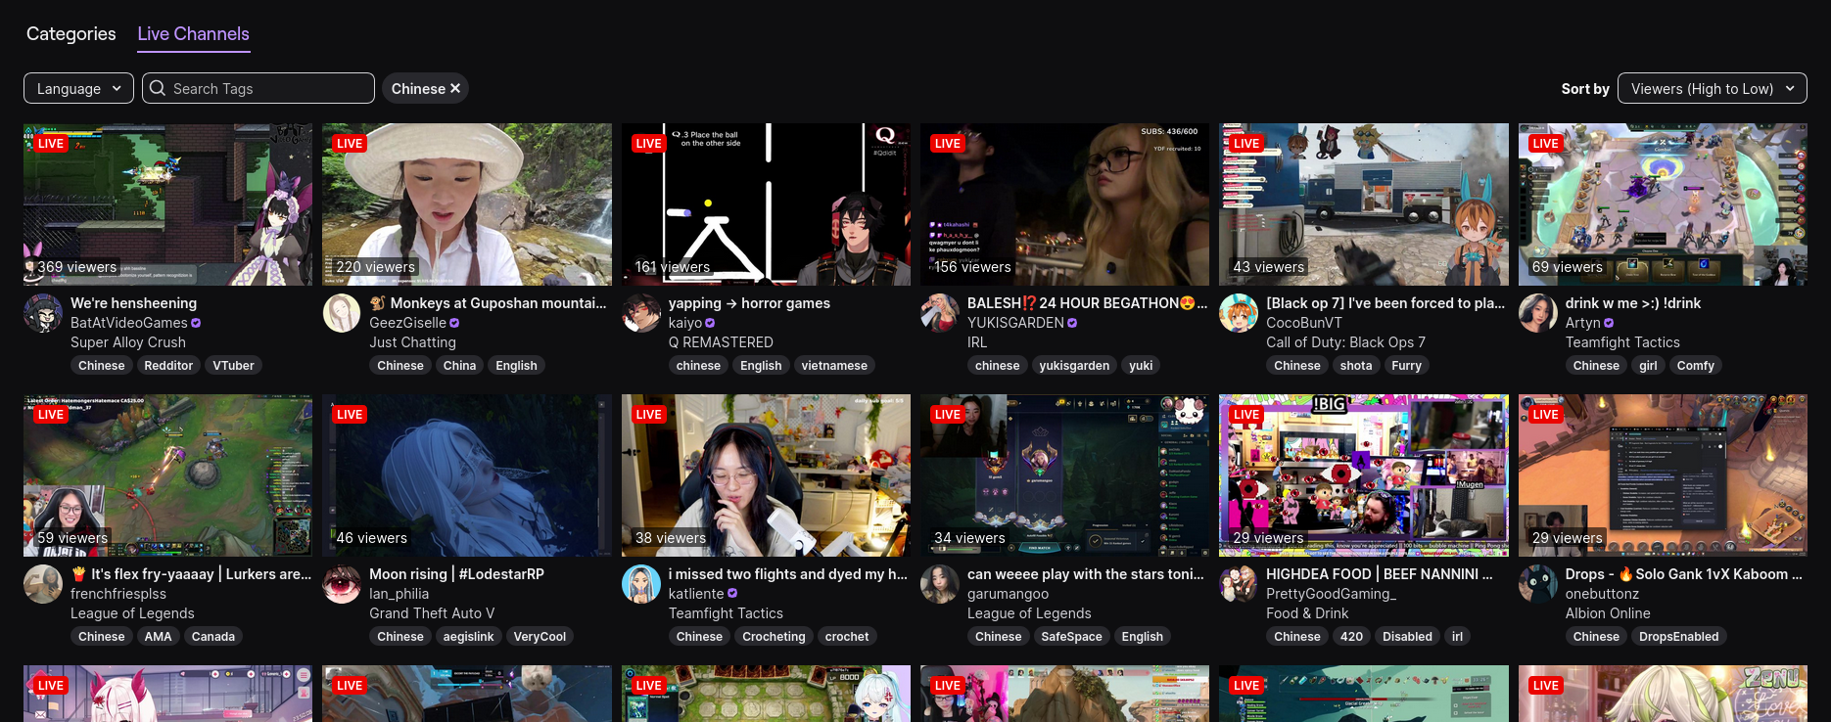Click the Search Tags input field
This screenshot has width=1831, height=722.
(258, 88)
